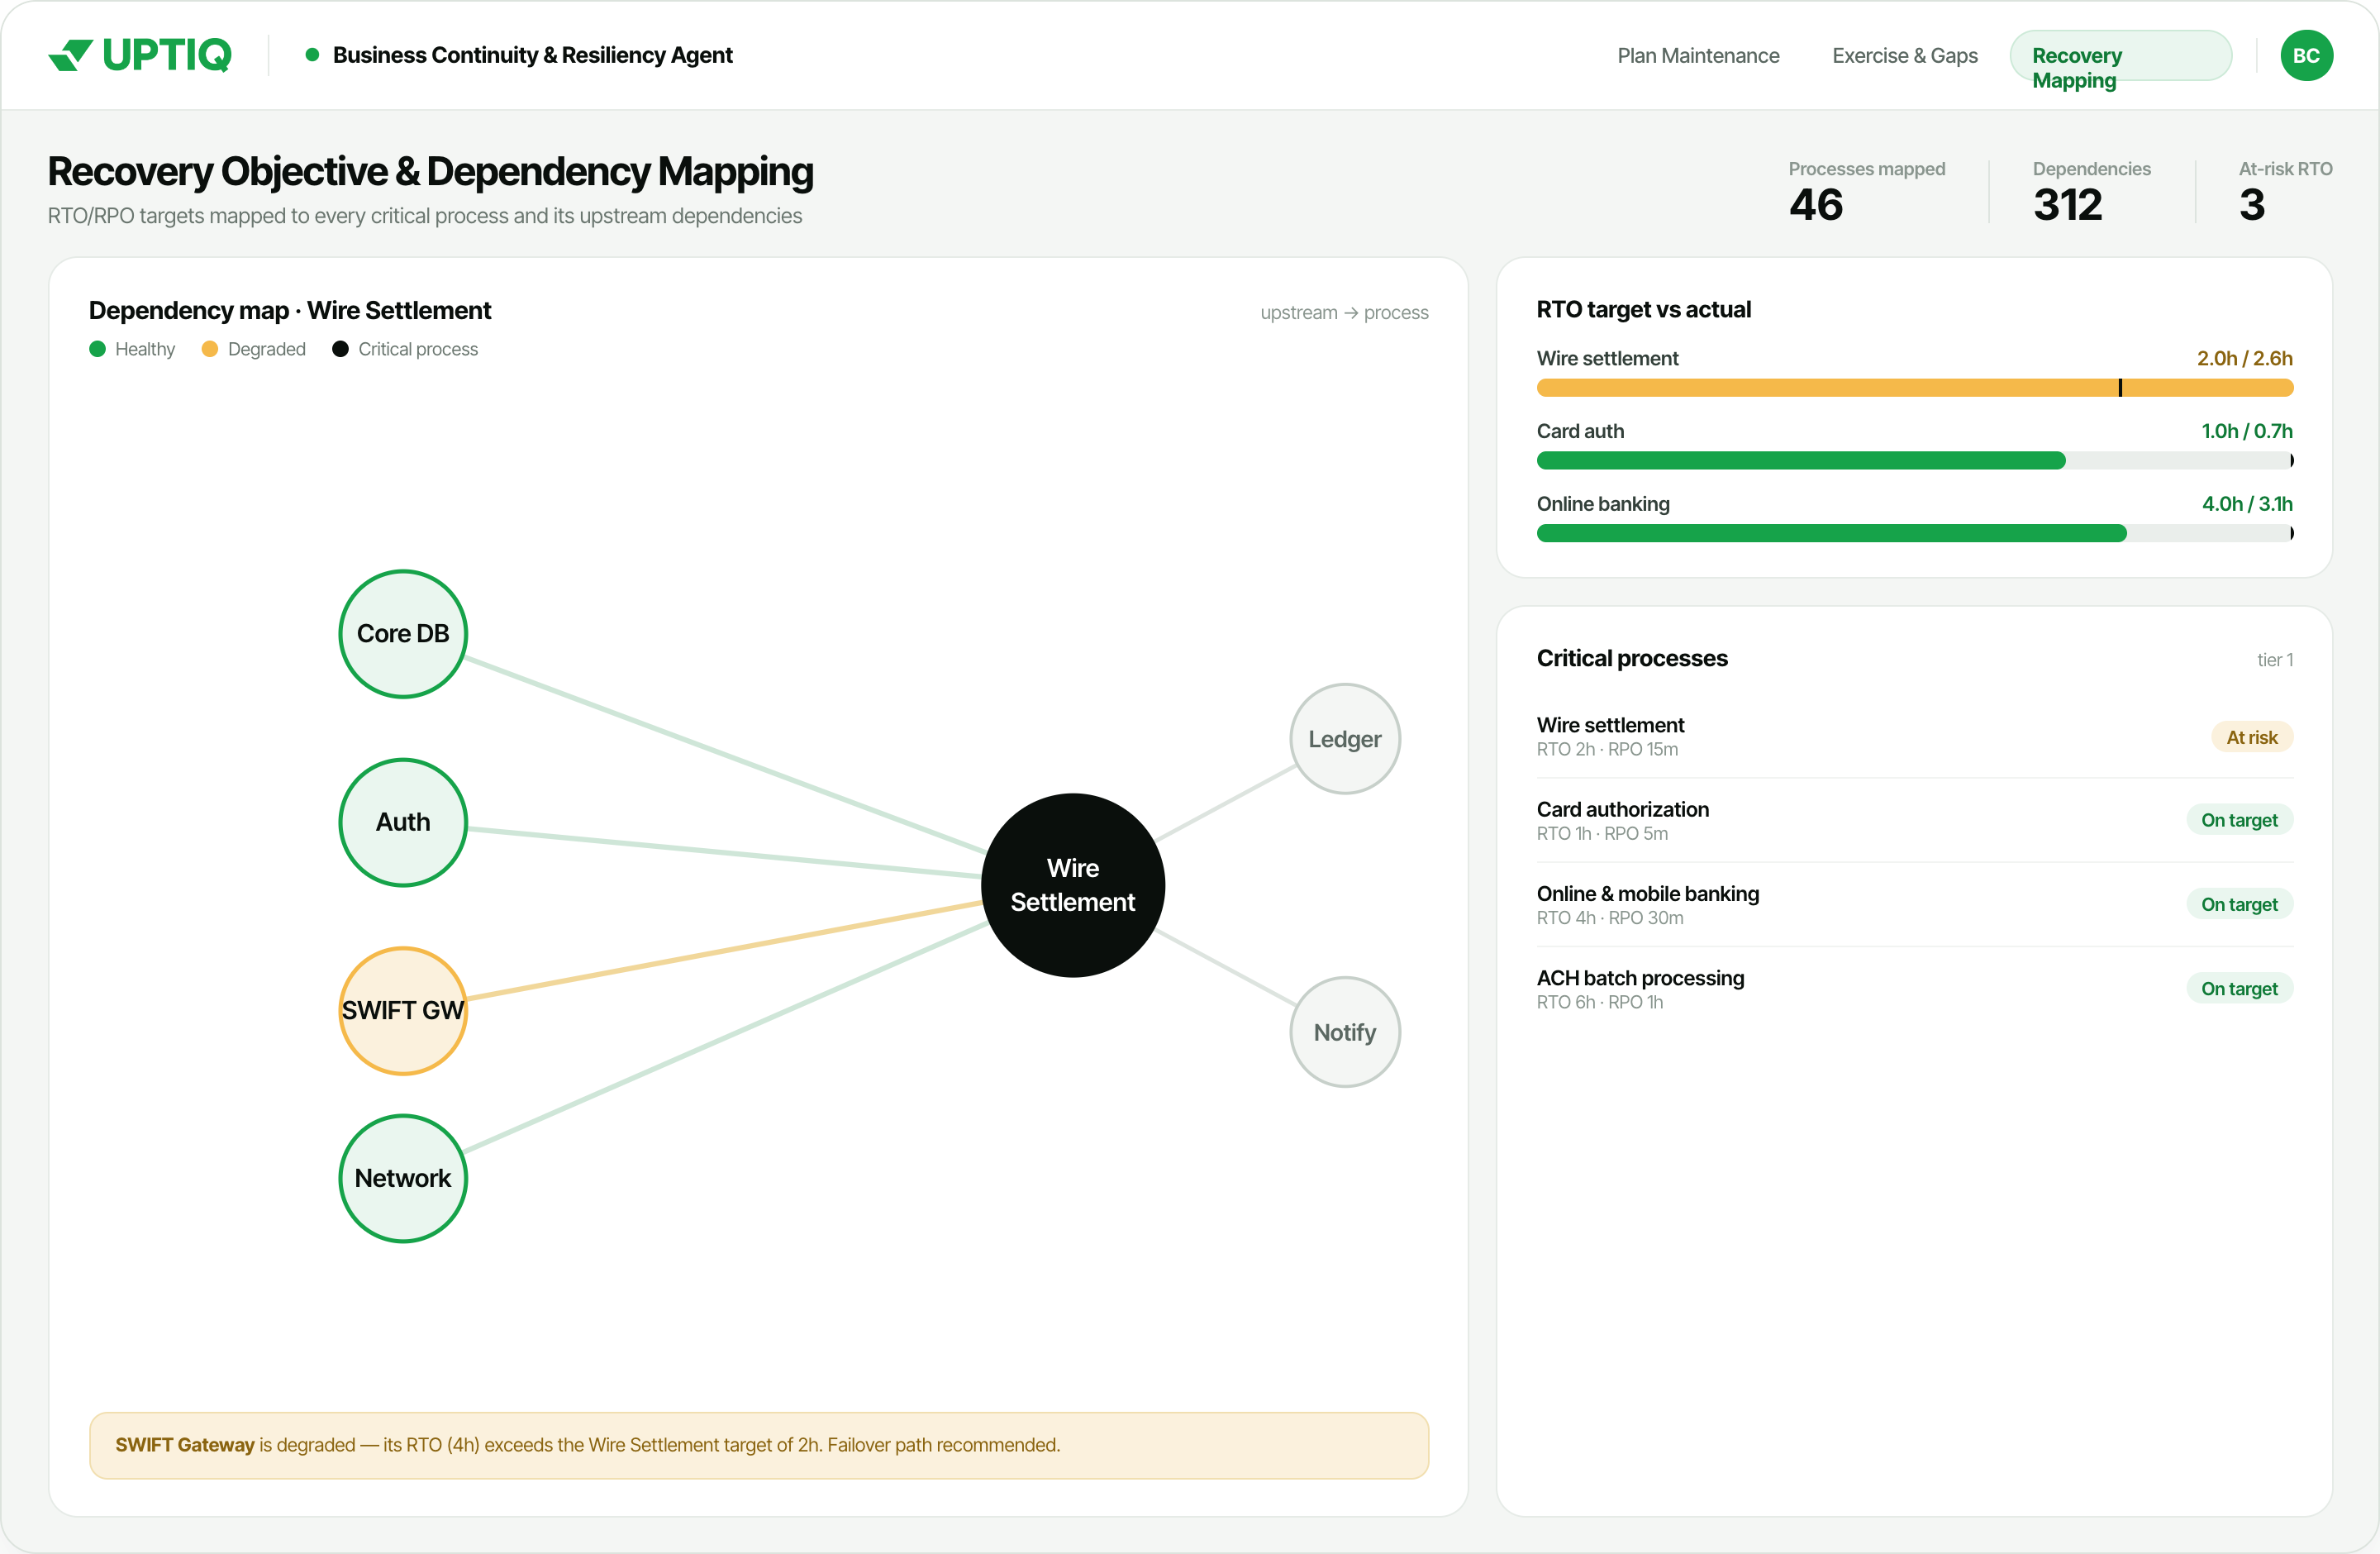Select the Auth dependency node
Screen dimensions: 2380x1554
[x=403, y=822]
